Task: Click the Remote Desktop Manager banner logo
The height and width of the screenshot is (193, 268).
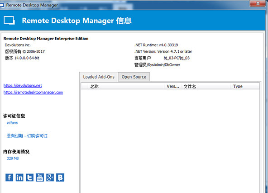Action: pyautogui.click(x=9, y=20)
